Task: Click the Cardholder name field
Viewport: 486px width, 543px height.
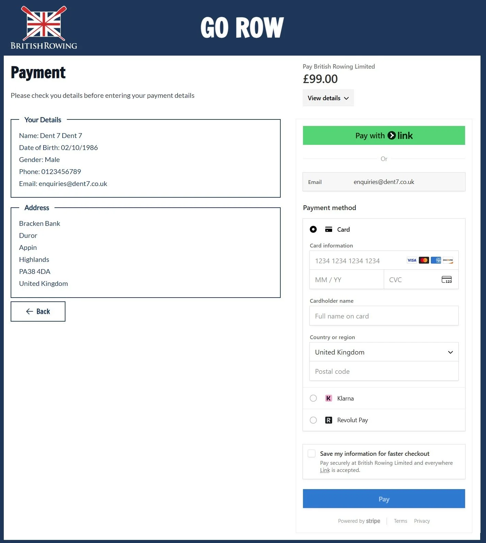Action: 384,316
